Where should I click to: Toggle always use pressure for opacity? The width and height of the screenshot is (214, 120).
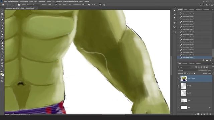(x=56, y=5)
